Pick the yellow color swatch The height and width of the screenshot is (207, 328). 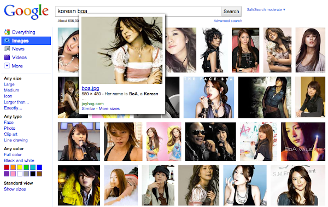point(20,167)
